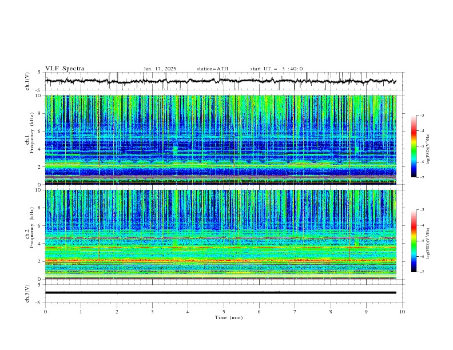Click the ch.1 "Frequency (kHz)" axis label
The image size is (453, 350).
coord(32,132)
